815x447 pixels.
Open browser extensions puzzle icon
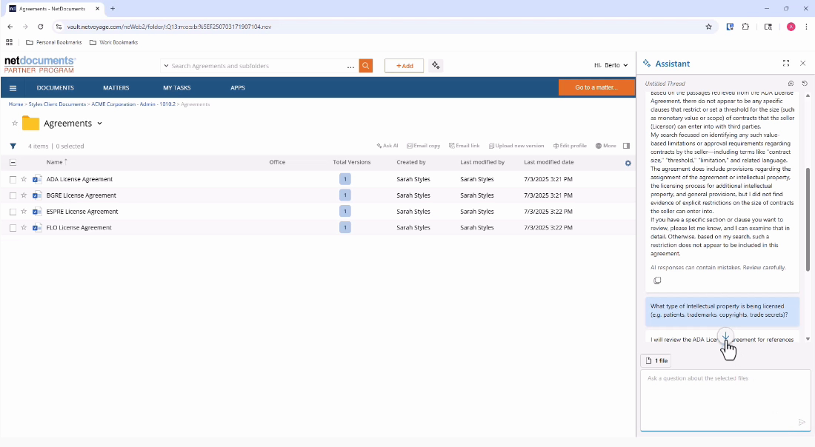745,27
